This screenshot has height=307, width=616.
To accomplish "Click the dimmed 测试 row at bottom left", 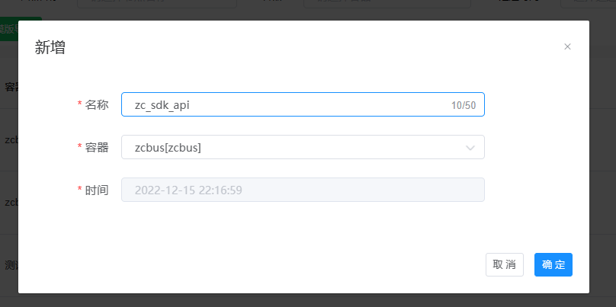I will coord(10,265).
